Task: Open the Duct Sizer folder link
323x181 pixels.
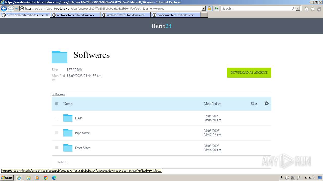Action: (82, 148)
